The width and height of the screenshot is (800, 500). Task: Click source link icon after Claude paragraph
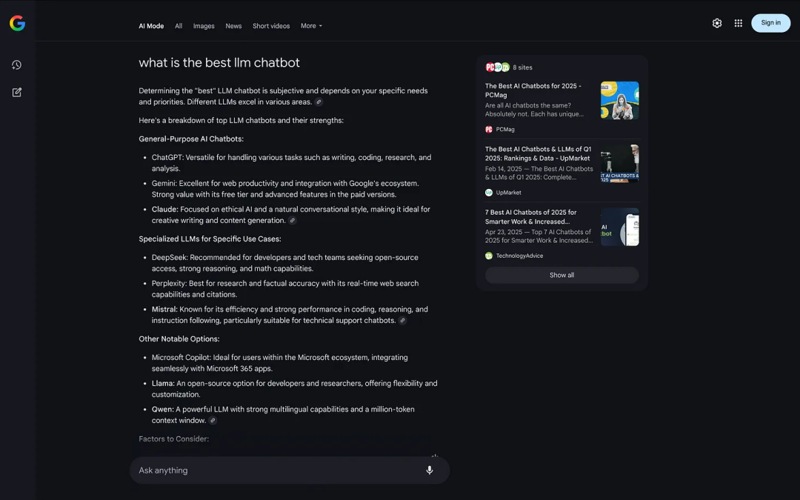[293, 221]
